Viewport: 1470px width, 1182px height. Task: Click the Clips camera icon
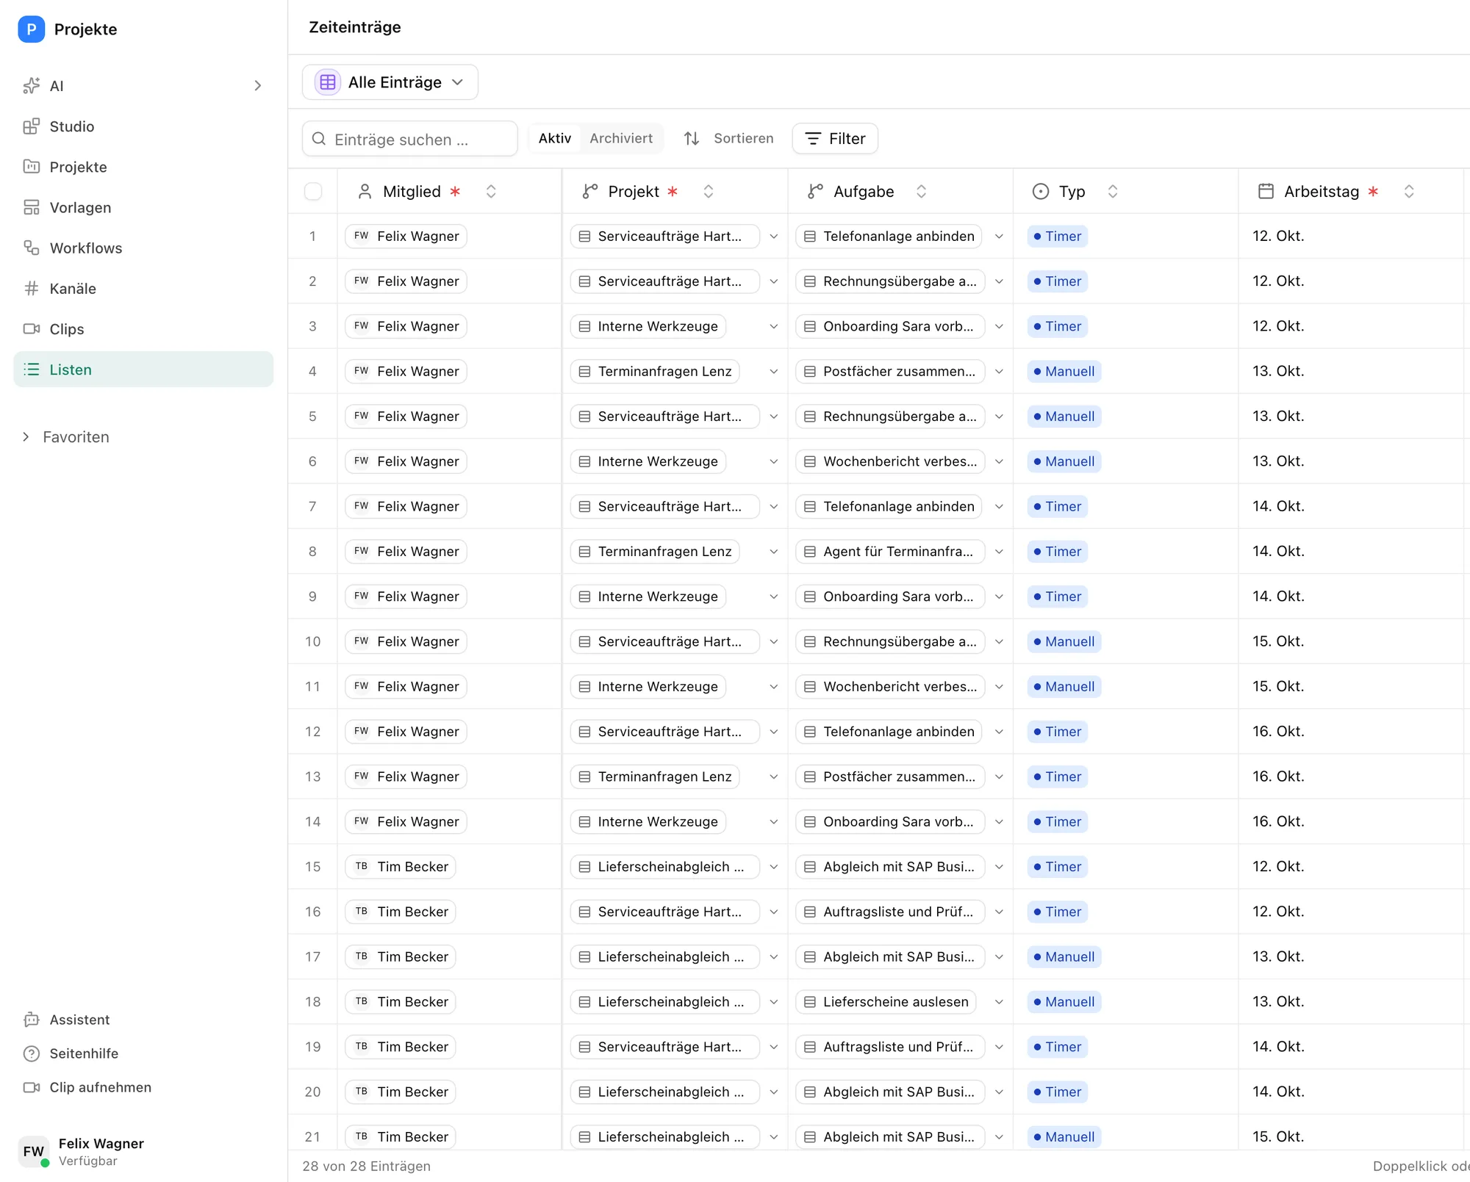coord(31,329)
